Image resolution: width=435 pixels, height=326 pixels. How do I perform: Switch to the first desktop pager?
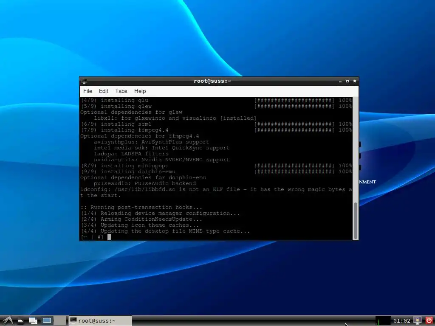point(47,321)
